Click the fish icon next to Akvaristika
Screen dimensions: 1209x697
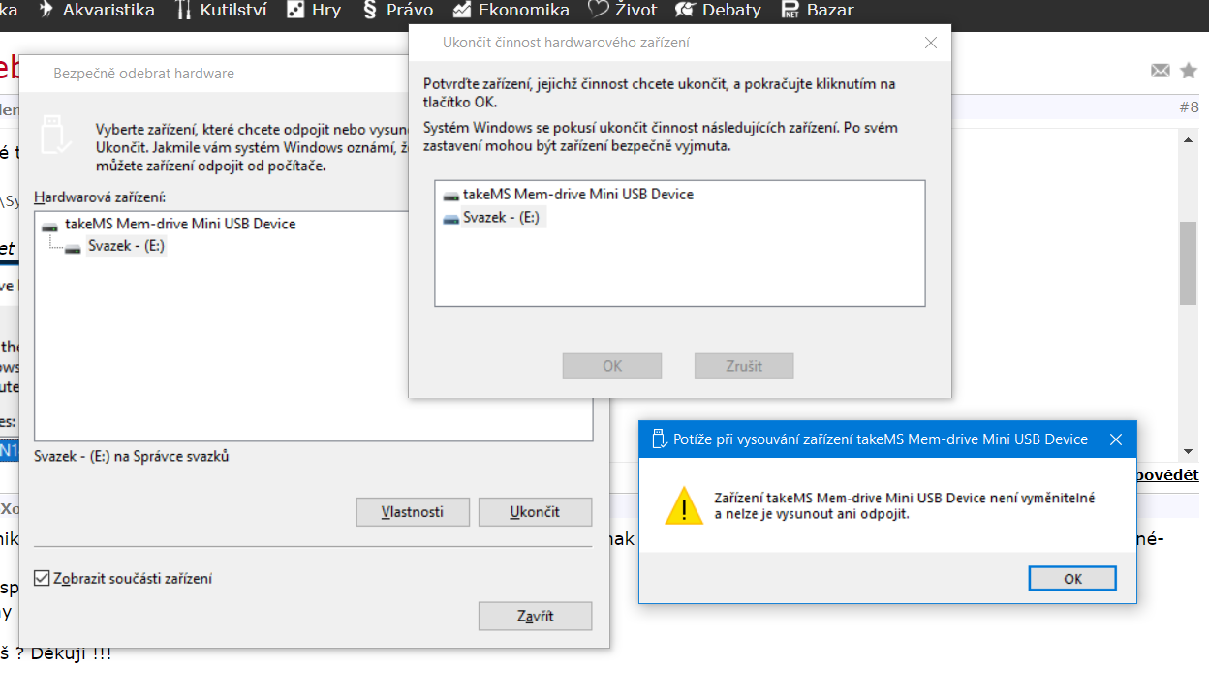pos(46,11)
